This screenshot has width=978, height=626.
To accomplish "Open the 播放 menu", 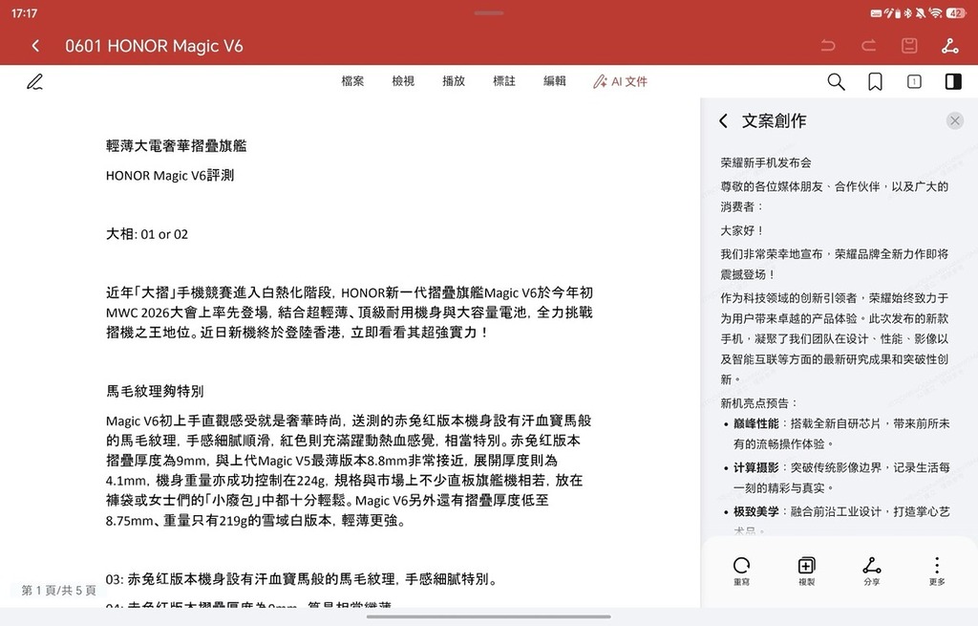I will (x=454, y=81).
